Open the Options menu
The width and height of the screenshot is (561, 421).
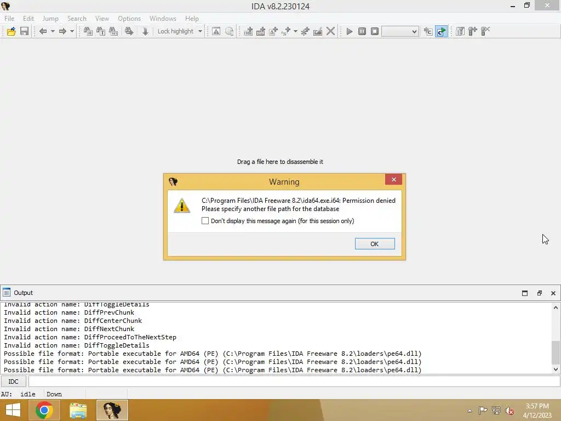click(x=129, y=19)
